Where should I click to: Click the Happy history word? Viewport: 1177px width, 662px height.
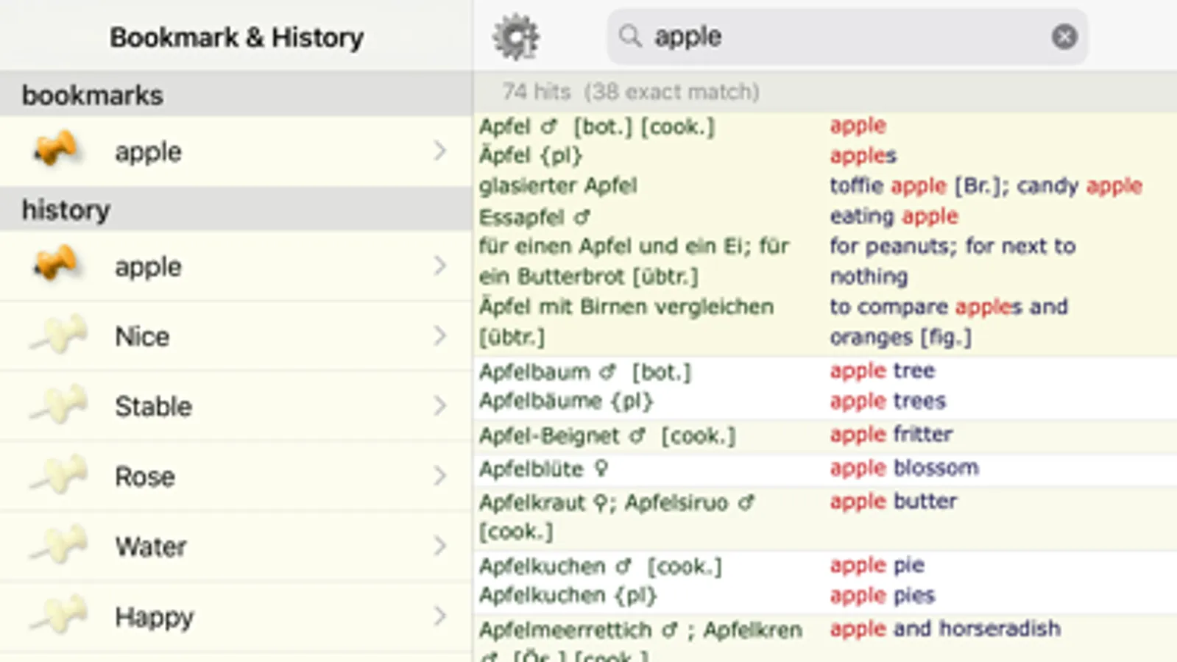click(x=154, y=617)
